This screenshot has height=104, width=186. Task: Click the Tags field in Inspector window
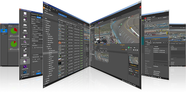coord(161,65)
